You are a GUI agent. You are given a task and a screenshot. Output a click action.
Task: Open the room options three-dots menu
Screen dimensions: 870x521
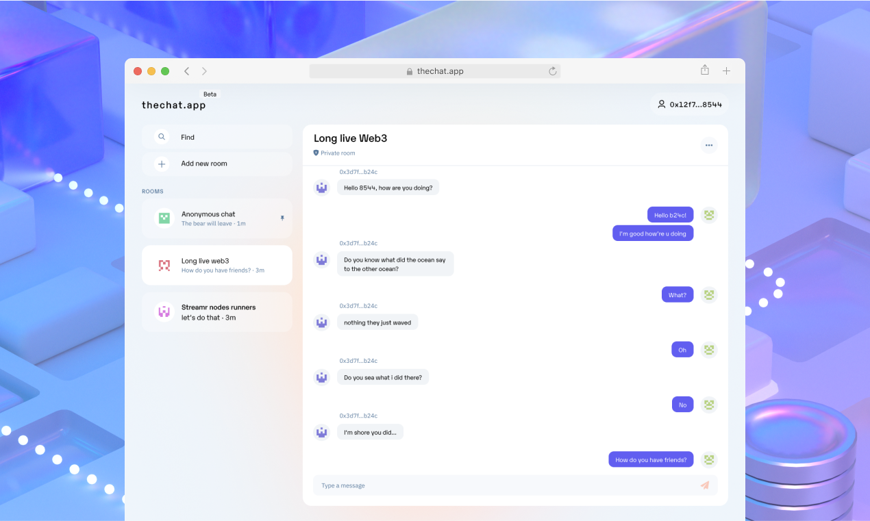[x=709, y=145]
